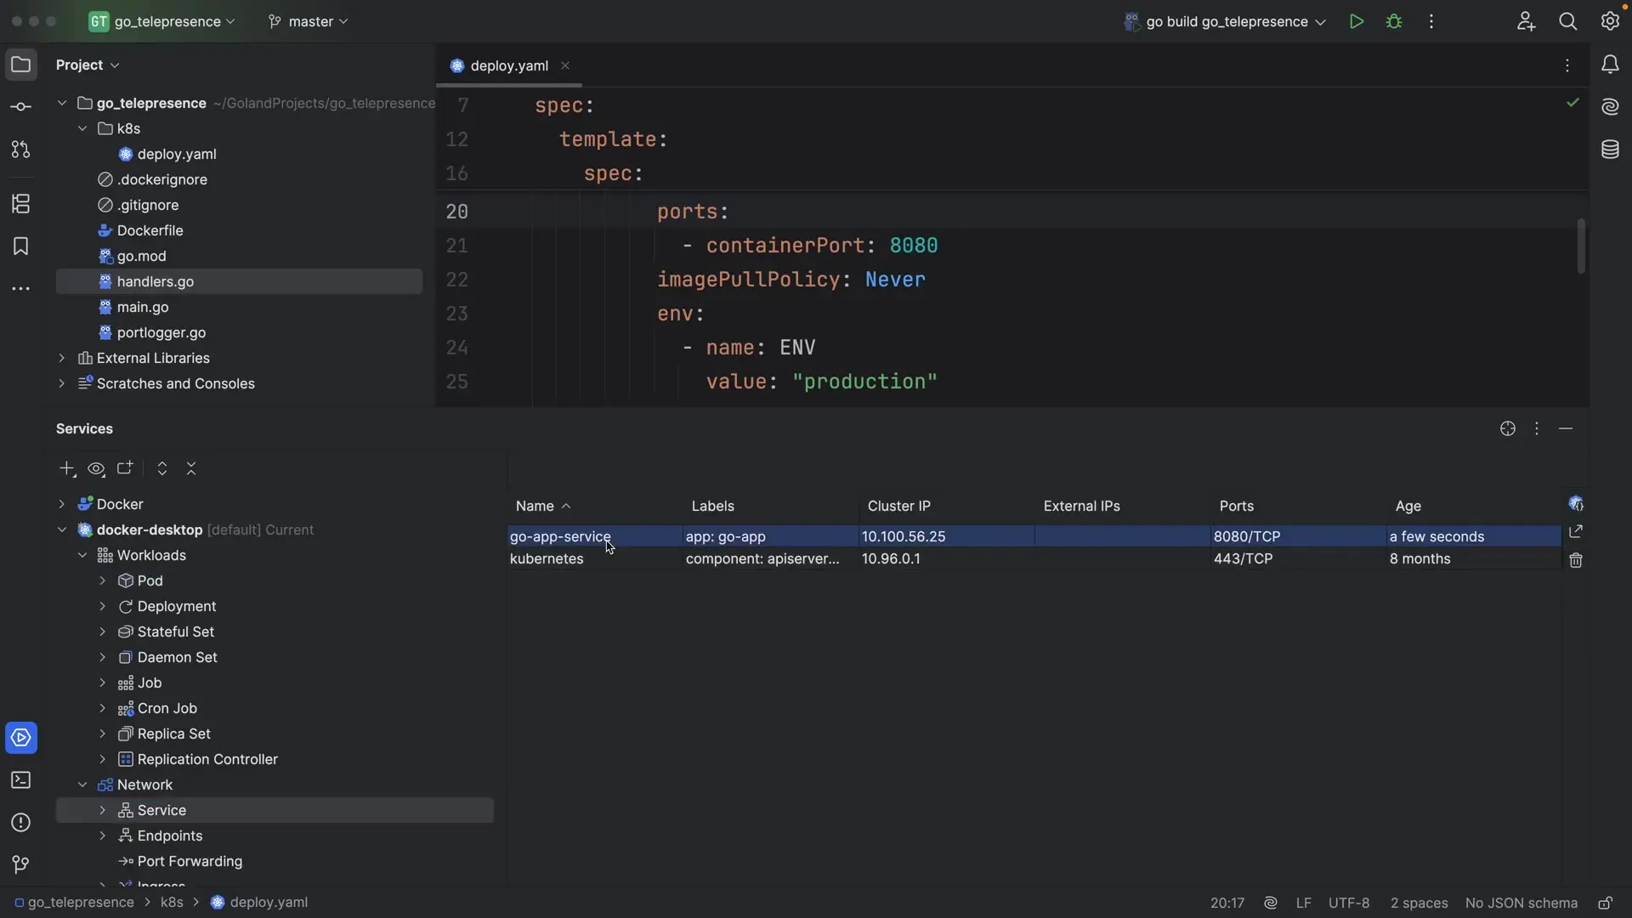This screenshot has width=1632, height=918.
Task: Open new tab in Services toolbar
Action: pyautogui.click(x=125, y=468)
